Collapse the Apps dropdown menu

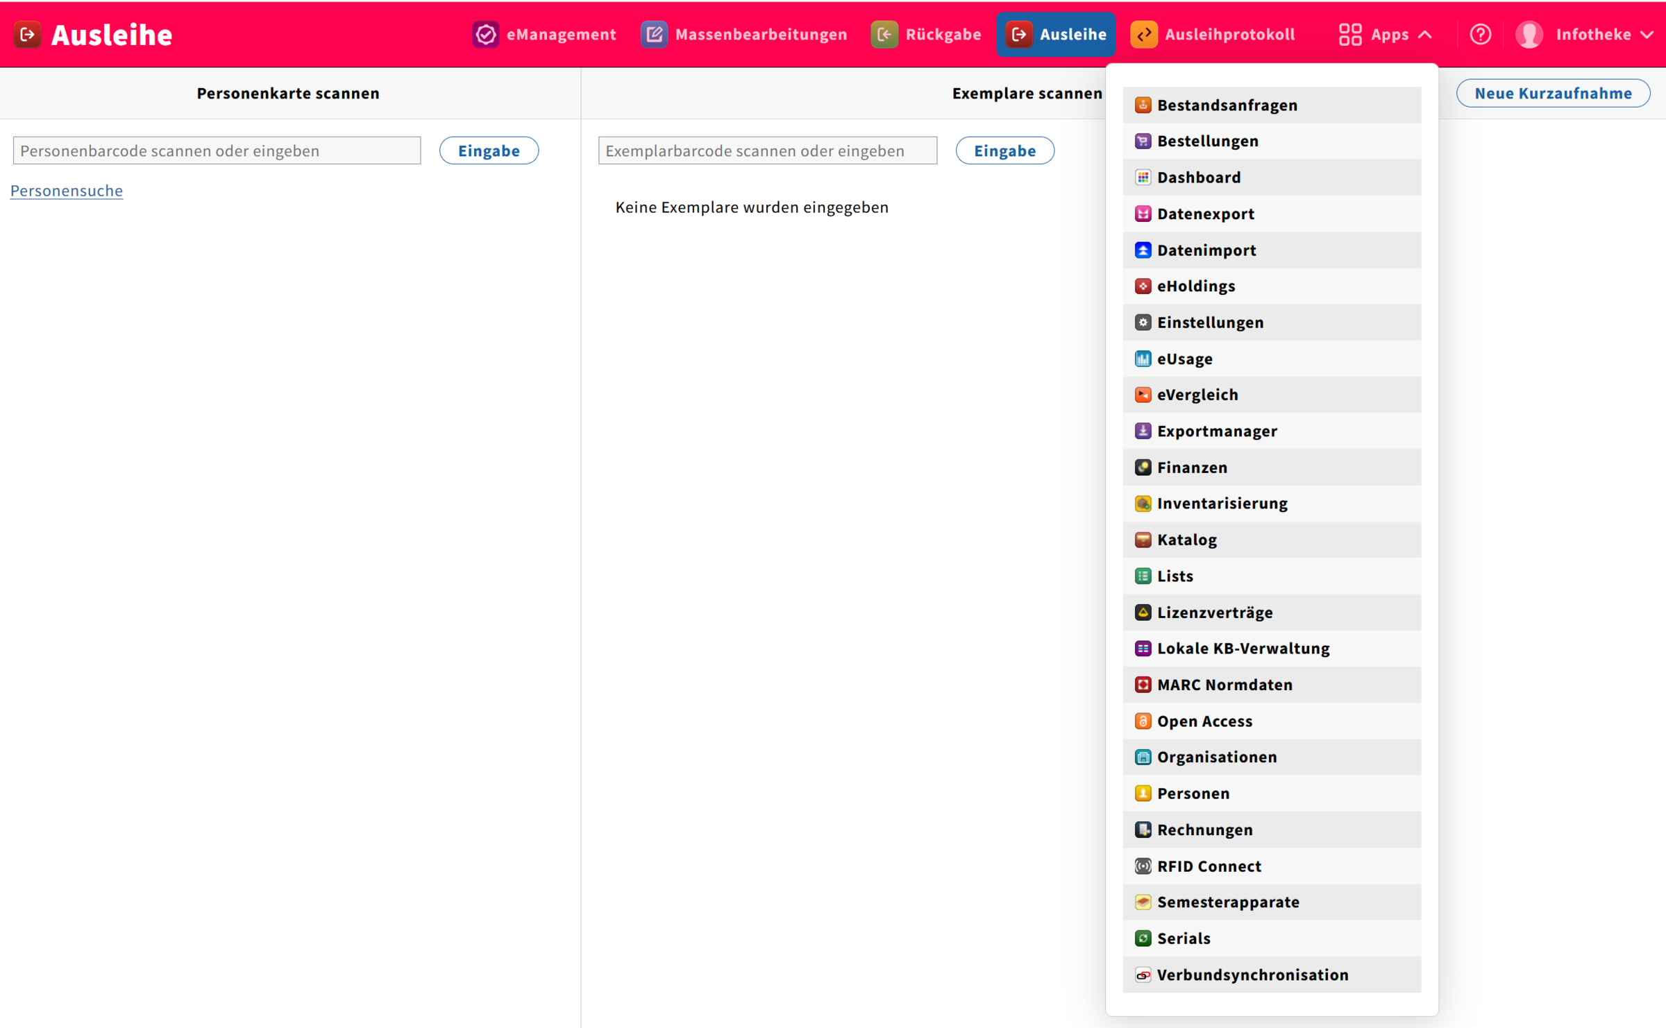1385,34
